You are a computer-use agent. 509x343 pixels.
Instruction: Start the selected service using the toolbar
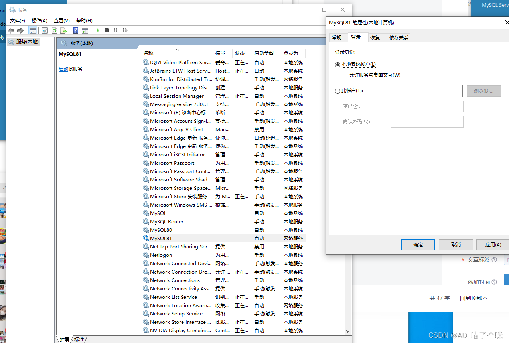pyautogui.click(x=97, y=30)
